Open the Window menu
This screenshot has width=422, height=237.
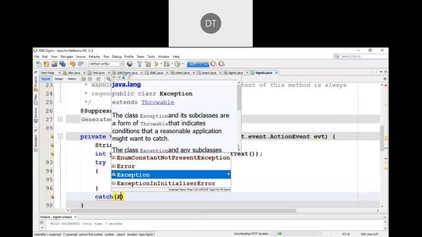click(x=164, y=57)
